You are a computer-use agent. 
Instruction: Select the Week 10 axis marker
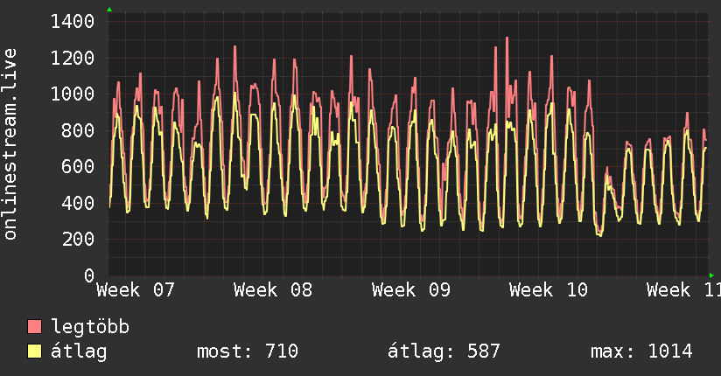(x=549, y=290)
